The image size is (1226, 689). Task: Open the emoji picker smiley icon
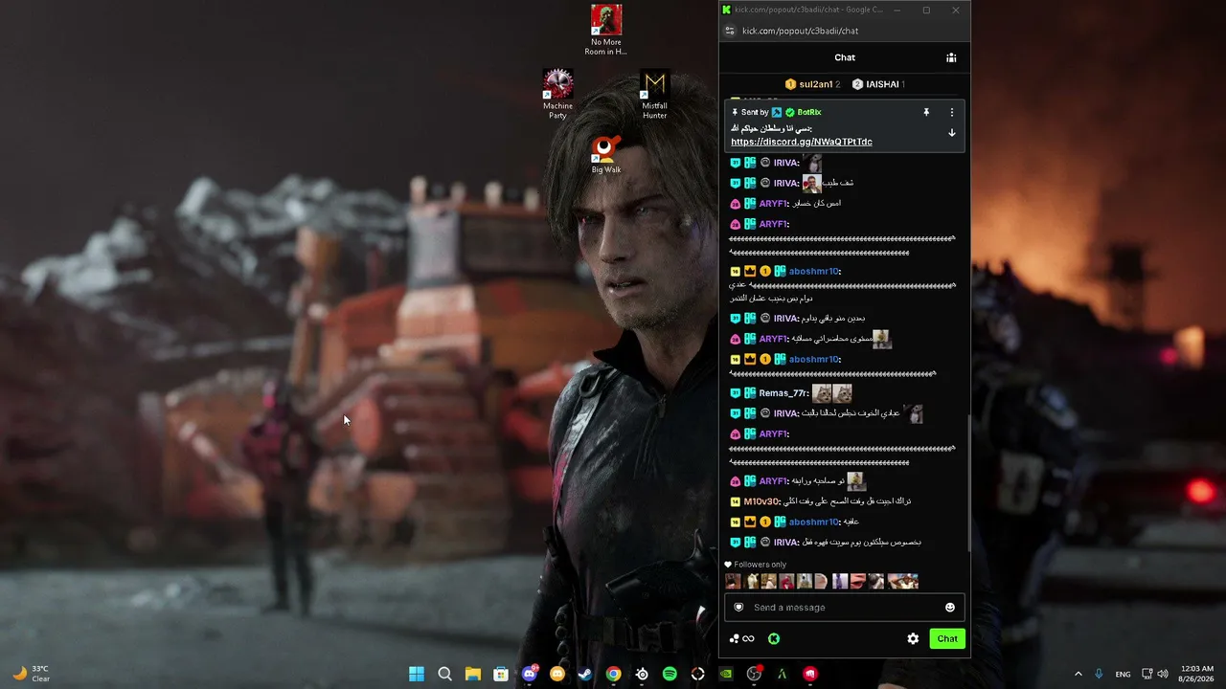pyautogui.click(x=950, y=608)
